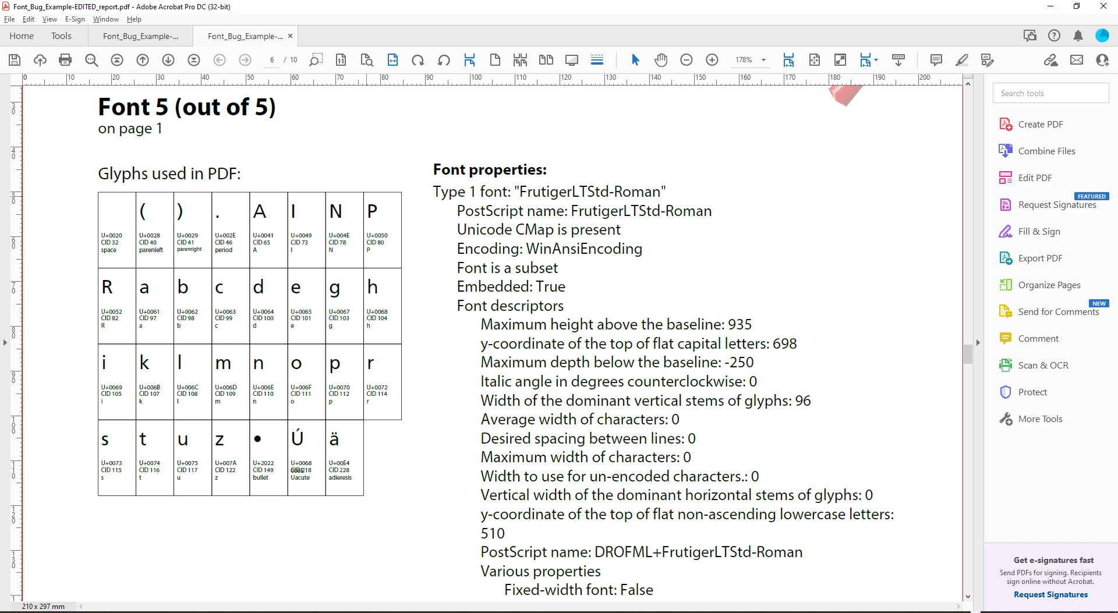The width and height of the screenshot is (1118, 613).
Task: Print the document
Action: (x=65, y=60)
